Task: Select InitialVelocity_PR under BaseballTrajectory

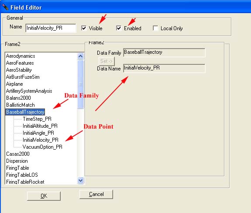Action: [41, 140]
